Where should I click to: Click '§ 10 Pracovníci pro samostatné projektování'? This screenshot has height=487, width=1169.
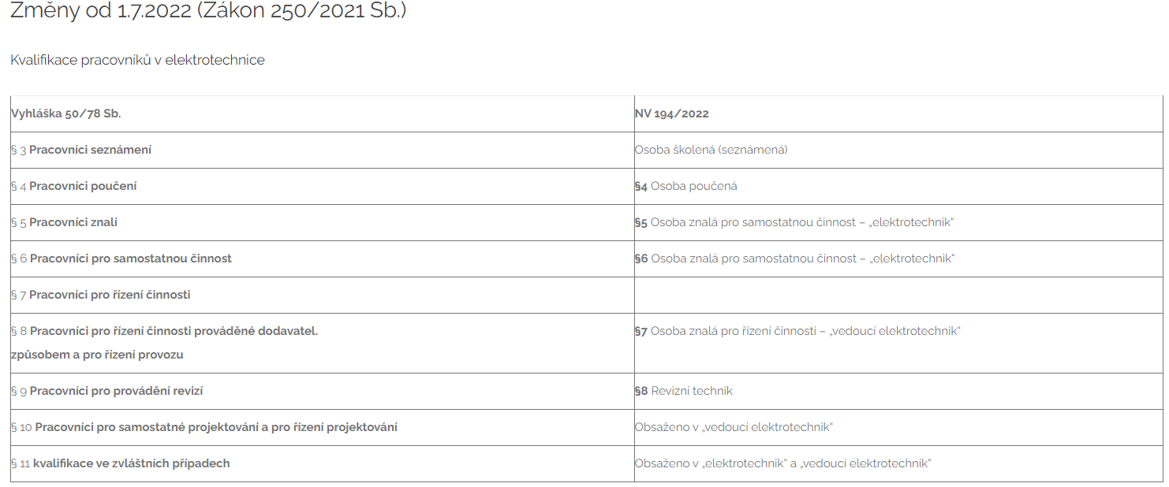pos(204,427)
